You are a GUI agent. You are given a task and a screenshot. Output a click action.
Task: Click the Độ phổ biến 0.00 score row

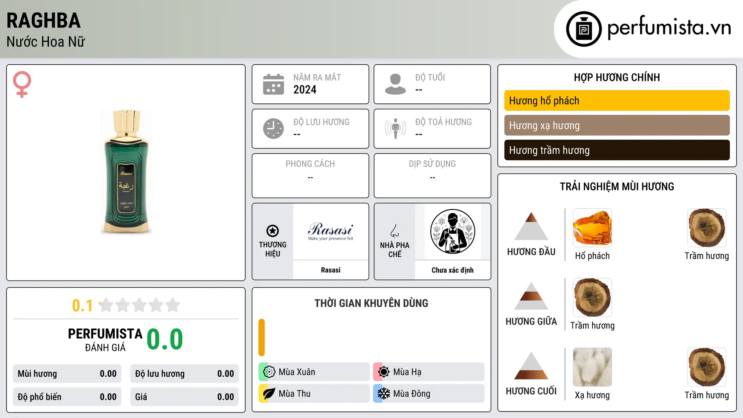tap(67, 397)
